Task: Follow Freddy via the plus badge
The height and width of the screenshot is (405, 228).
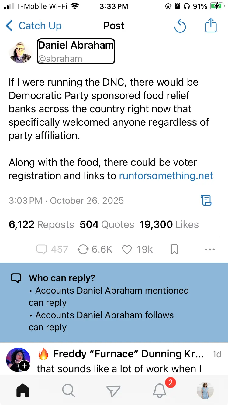Action: coord(24,366)
